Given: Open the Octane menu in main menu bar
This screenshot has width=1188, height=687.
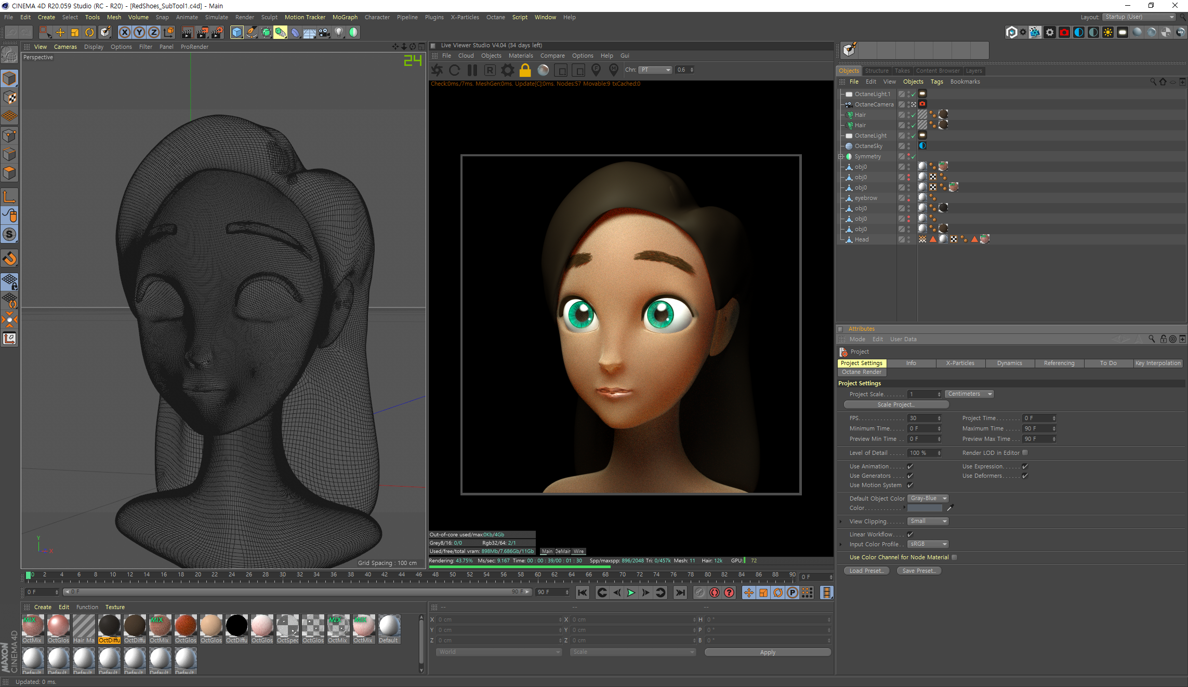Looking at the screenshot, I should 495,17.
